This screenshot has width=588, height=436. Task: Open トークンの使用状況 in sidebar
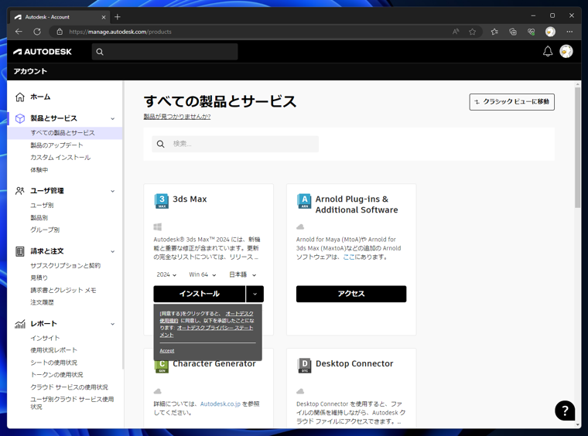[x=56, y=375]
